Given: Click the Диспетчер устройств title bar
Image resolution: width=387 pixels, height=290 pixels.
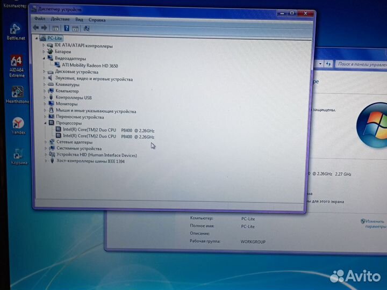Looking at the screenshot, I should (x=153, y=10).
